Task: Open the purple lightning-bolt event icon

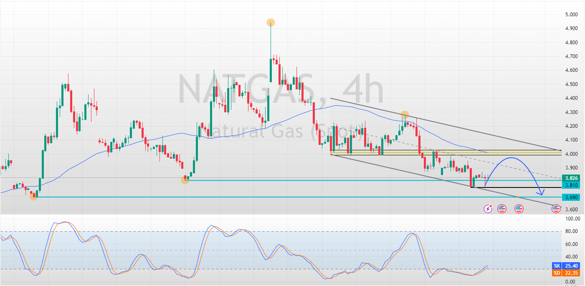Action: pos(488,208)
